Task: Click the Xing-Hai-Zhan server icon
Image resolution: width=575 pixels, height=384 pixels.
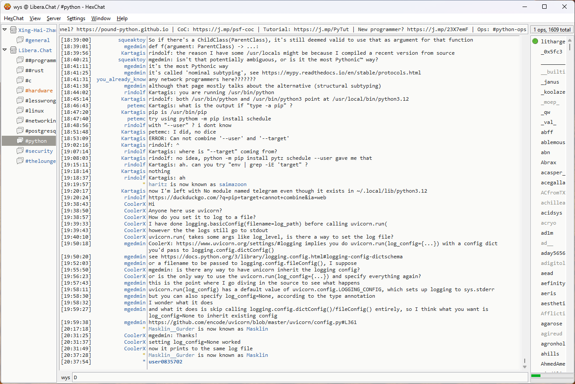Action: click(x=13, y=30)
